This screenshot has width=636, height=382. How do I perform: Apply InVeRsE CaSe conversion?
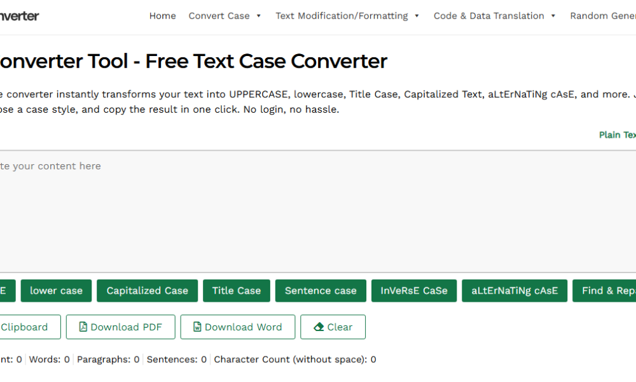pyautogui.click(x=414, y=290)
